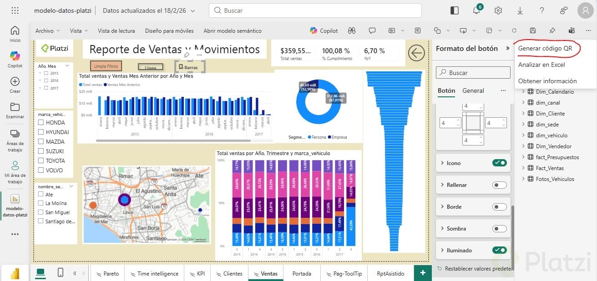Click Crear in sidebar
Viewport: 597px width, 281px height.
pos(15,85)
